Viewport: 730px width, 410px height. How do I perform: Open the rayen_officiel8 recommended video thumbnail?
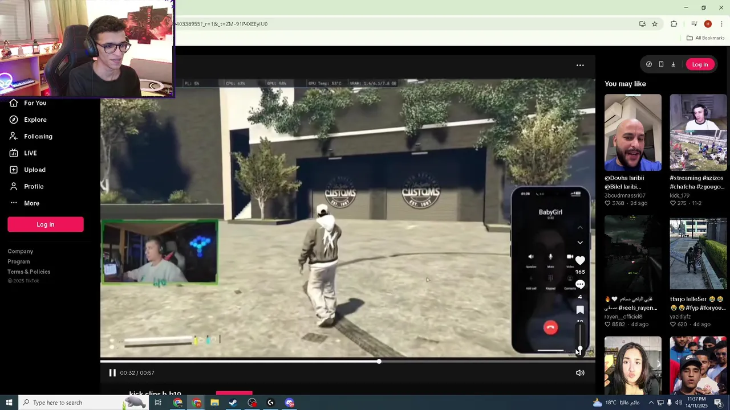(633, 252)
